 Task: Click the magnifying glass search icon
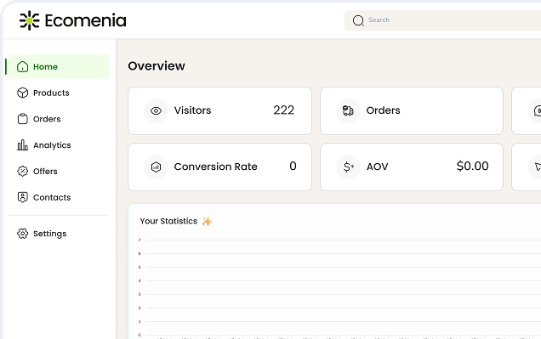click(x=358, y=20)
